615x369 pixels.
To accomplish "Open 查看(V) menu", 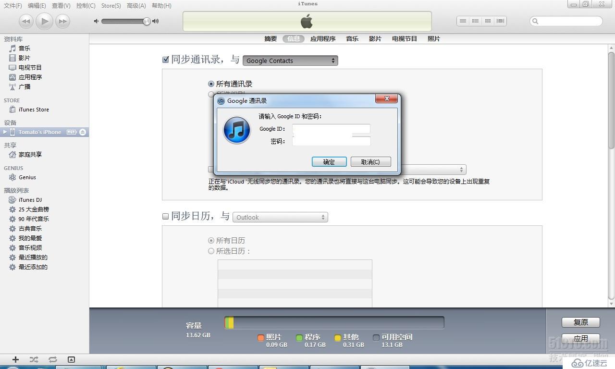I will (x=61, y=6).
